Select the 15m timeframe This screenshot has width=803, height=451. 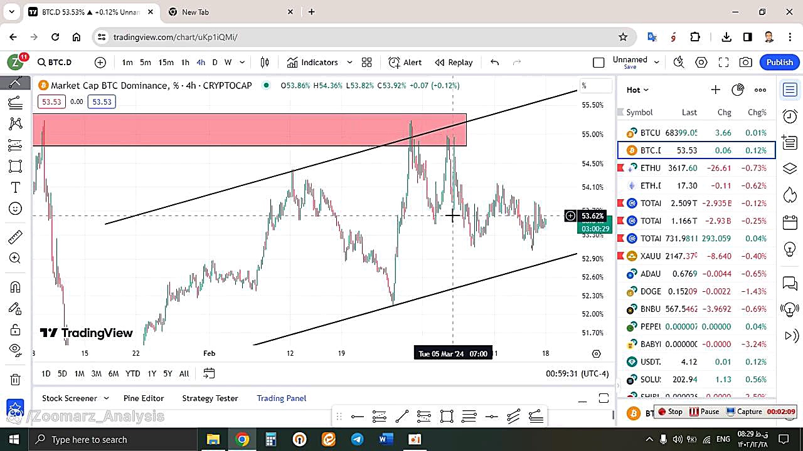click(x=166, y=62)
